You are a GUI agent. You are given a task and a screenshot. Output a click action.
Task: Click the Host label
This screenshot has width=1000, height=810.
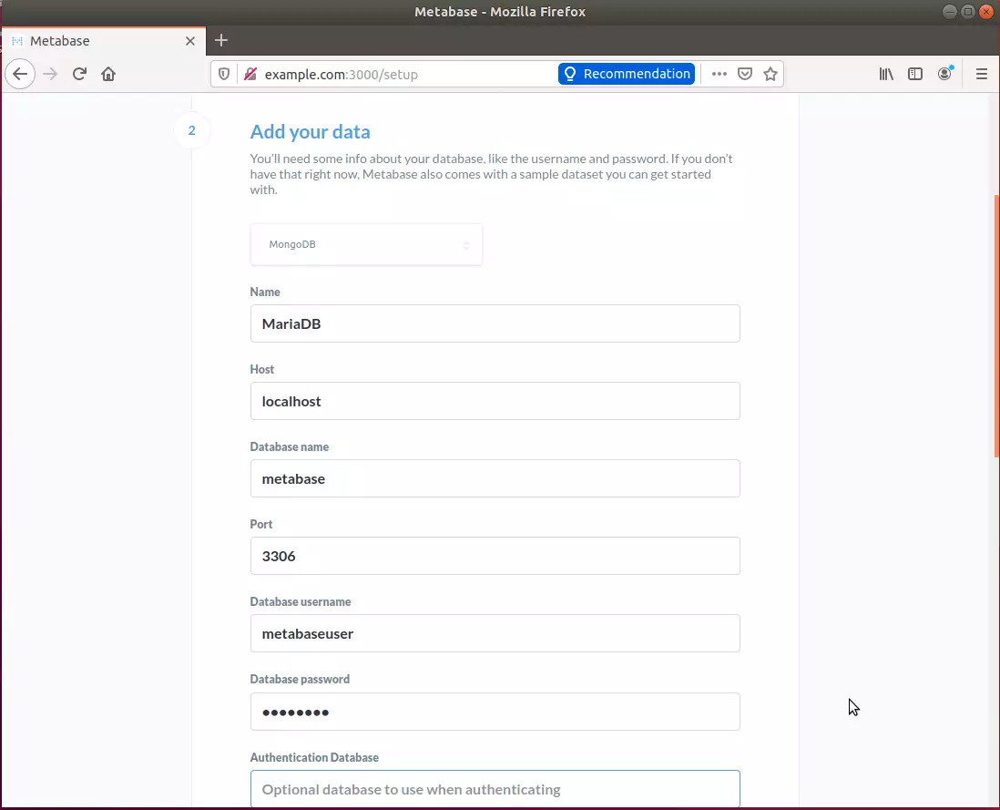[x=262, y=369]
